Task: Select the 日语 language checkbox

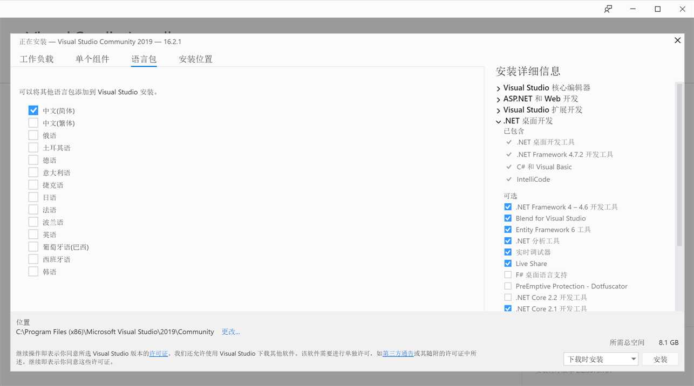Action: click(33, 197)
